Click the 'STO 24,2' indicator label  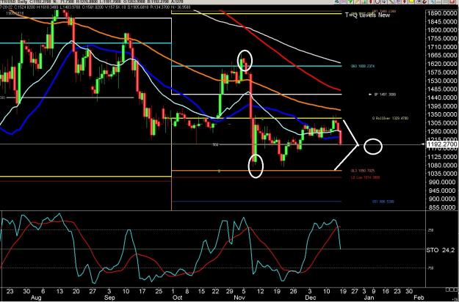tap(440, 250)
